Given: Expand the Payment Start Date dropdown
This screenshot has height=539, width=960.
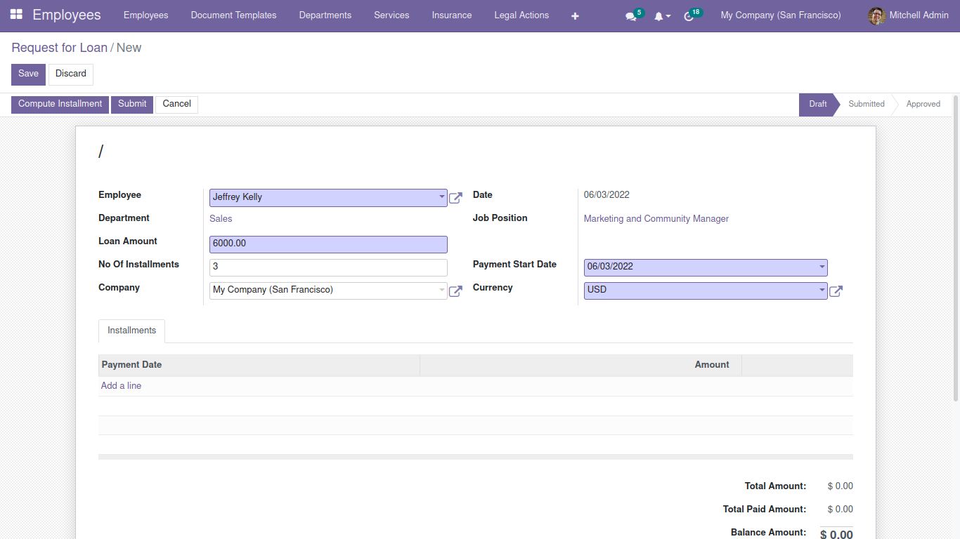Looking at the screenshot, I should point(821,267).
